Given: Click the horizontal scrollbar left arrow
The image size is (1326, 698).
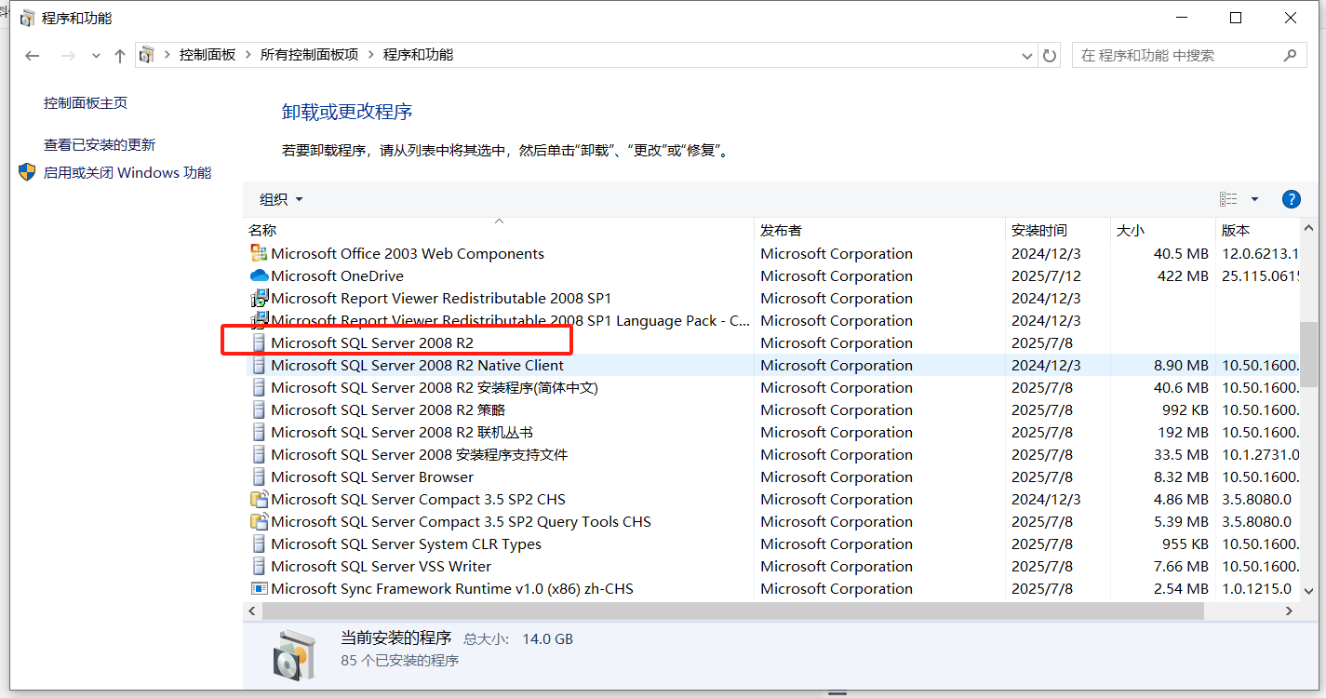Looking at the screenshot, I should click(x=252, y=611).
